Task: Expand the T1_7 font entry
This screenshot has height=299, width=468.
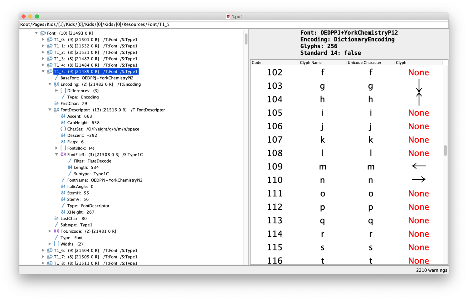Action: pos(43,257)
